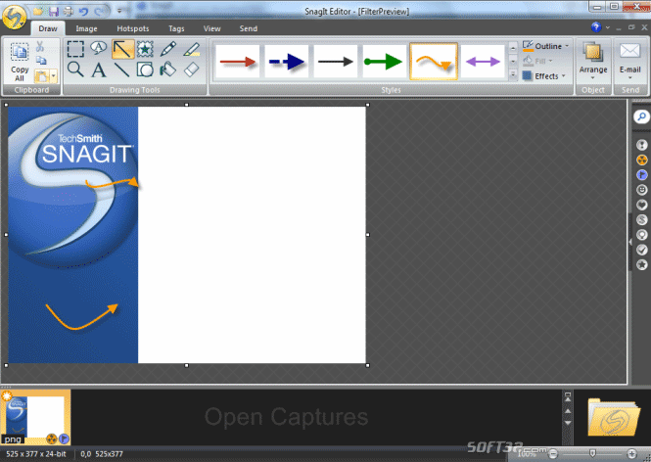The width and height of the screenshot is (651, 462).
Task: Choose the thin black arrow style
Action: pyautogui.click(x=336, y=62)
